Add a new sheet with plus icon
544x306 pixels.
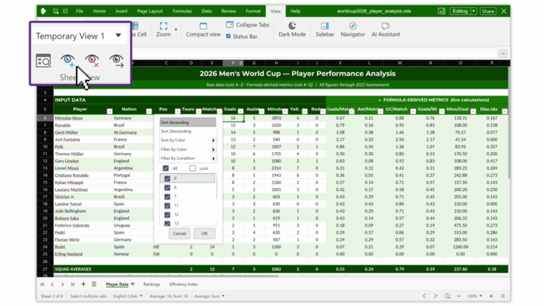pos(83,284)
